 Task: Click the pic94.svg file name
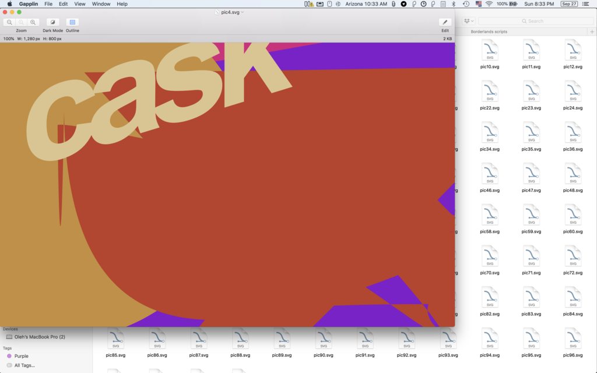pos(490,355)
